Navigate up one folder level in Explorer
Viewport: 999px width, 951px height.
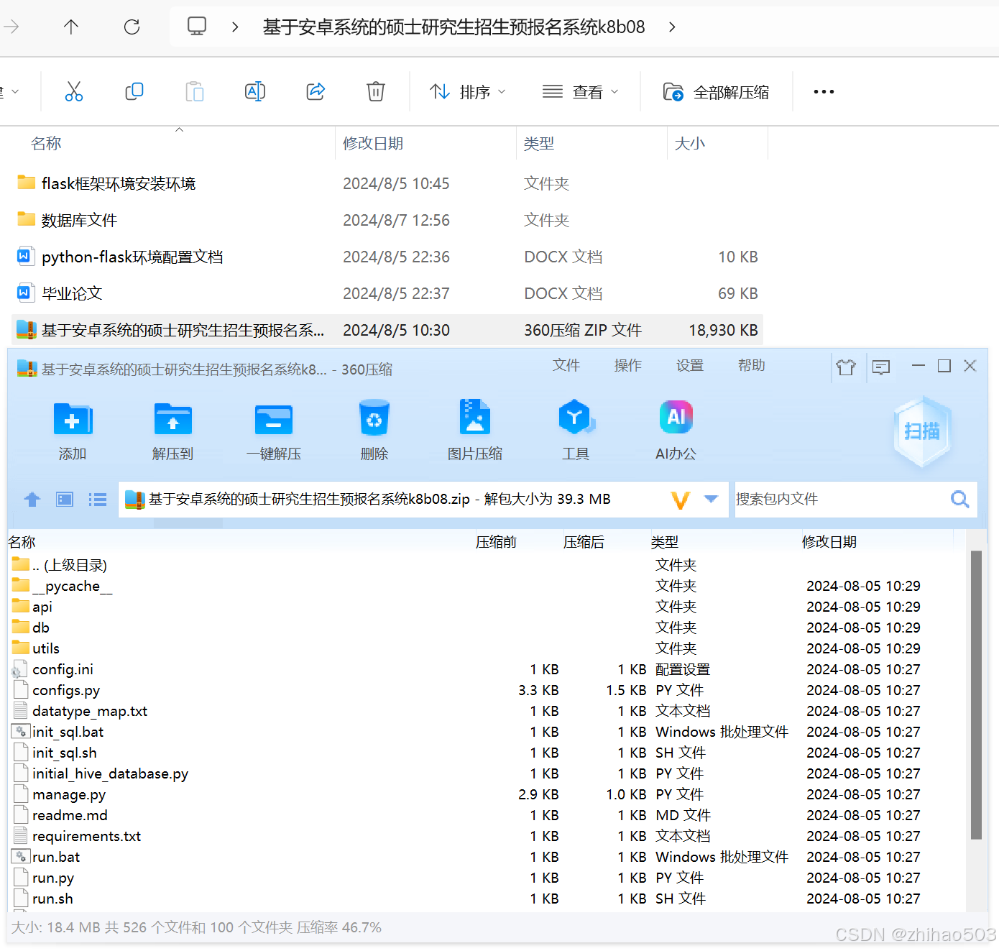click(70, 27)
